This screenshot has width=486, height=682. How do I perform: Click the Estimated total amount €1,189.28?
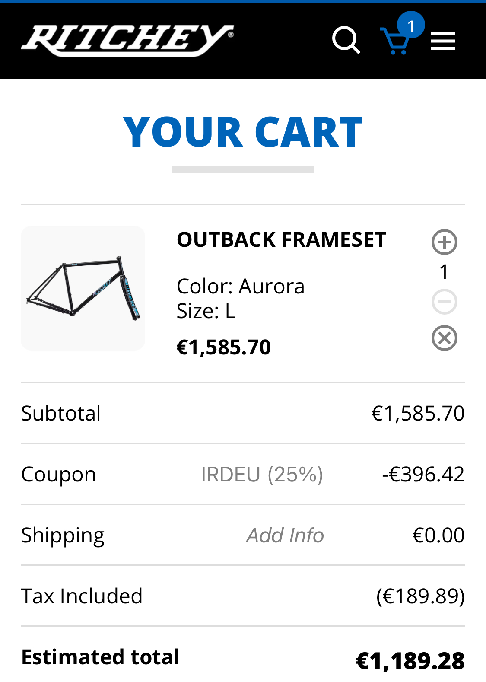pyautogui.click(x=410, y=660)
